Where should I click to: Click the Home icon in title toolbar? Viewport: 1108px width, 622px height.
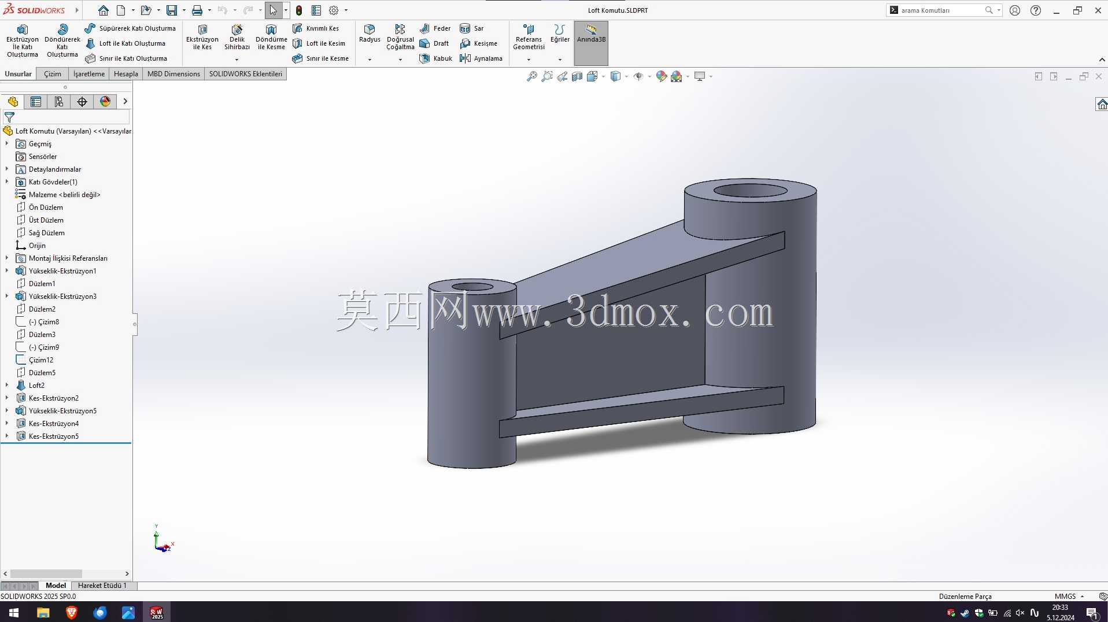pos(104,10)
